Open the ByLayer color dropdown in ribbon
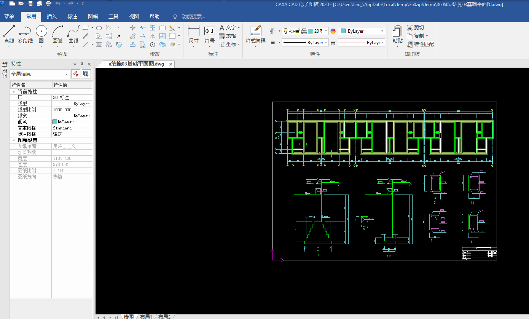 pyautogui.click(x=382, y=31)
